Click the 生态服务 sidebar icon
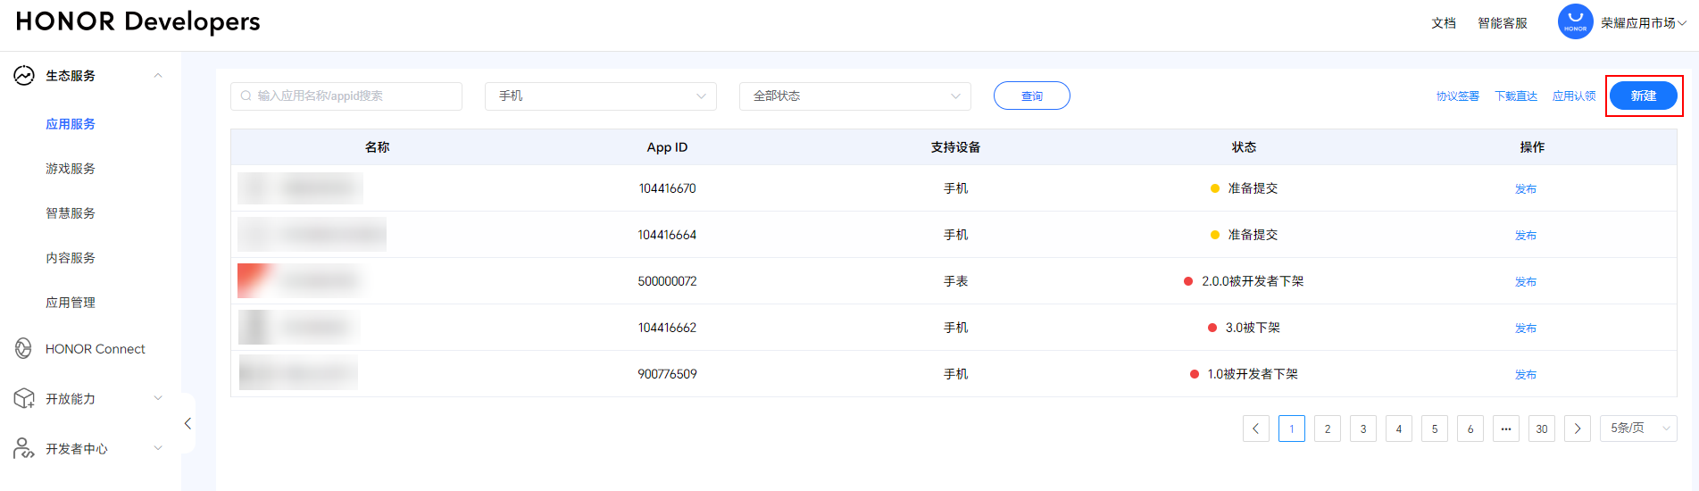Image resolution: width=1699 pixels, height=491 pixels. [24, 76]
